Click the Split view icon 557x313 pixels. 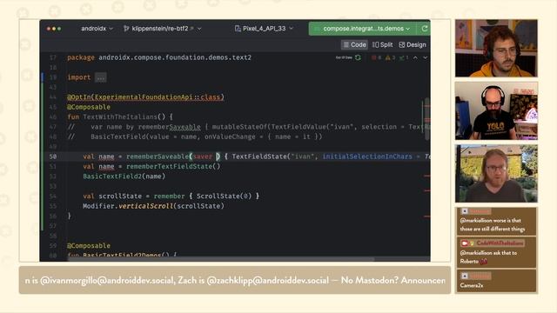point(375,44)
